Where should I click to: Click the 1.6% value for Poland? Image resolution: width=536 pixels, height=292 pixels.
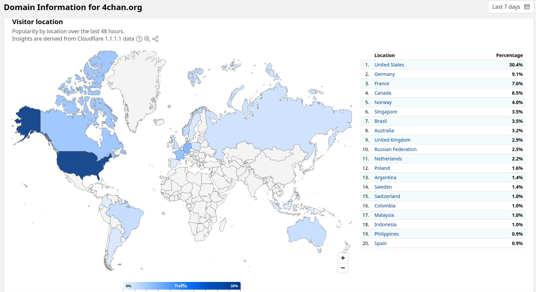[517, 168]
